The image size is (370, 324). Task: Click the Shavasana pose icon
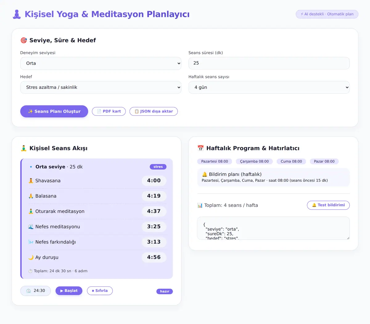coord(31,181)
